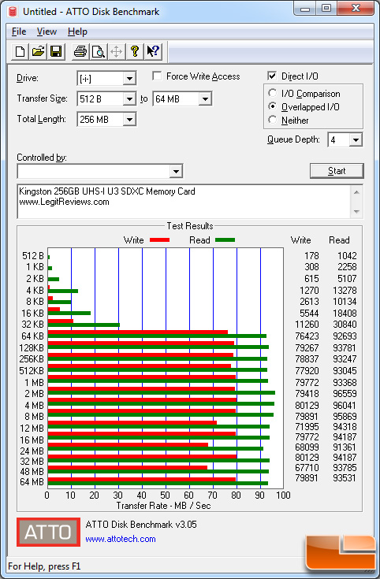Viewport: 380px width, 579px height.
Task: Enable Force Write Access checkbox
Action: pyautogui.click(x=157, y=76)
